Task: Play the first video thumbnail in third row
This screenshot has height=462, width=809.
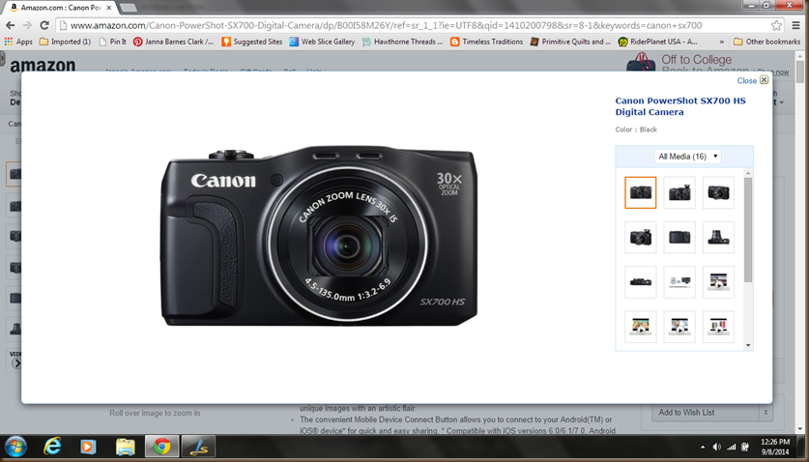Action: 718,282
